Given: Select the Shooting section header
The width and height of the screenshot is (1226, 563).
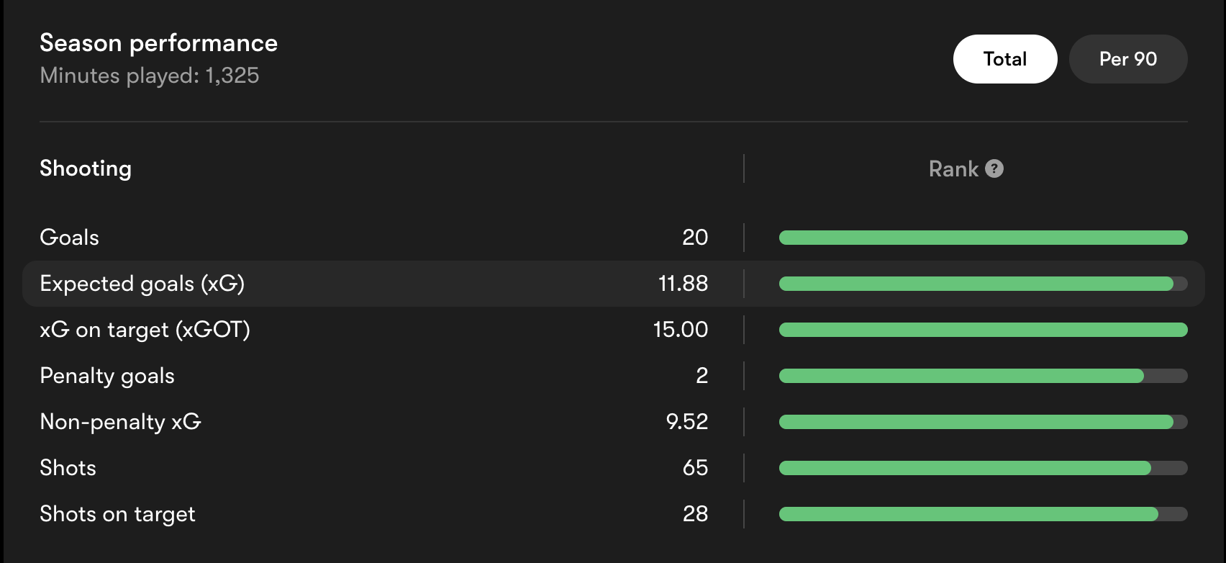Looking at the screenshot, I should click(86, 168).
